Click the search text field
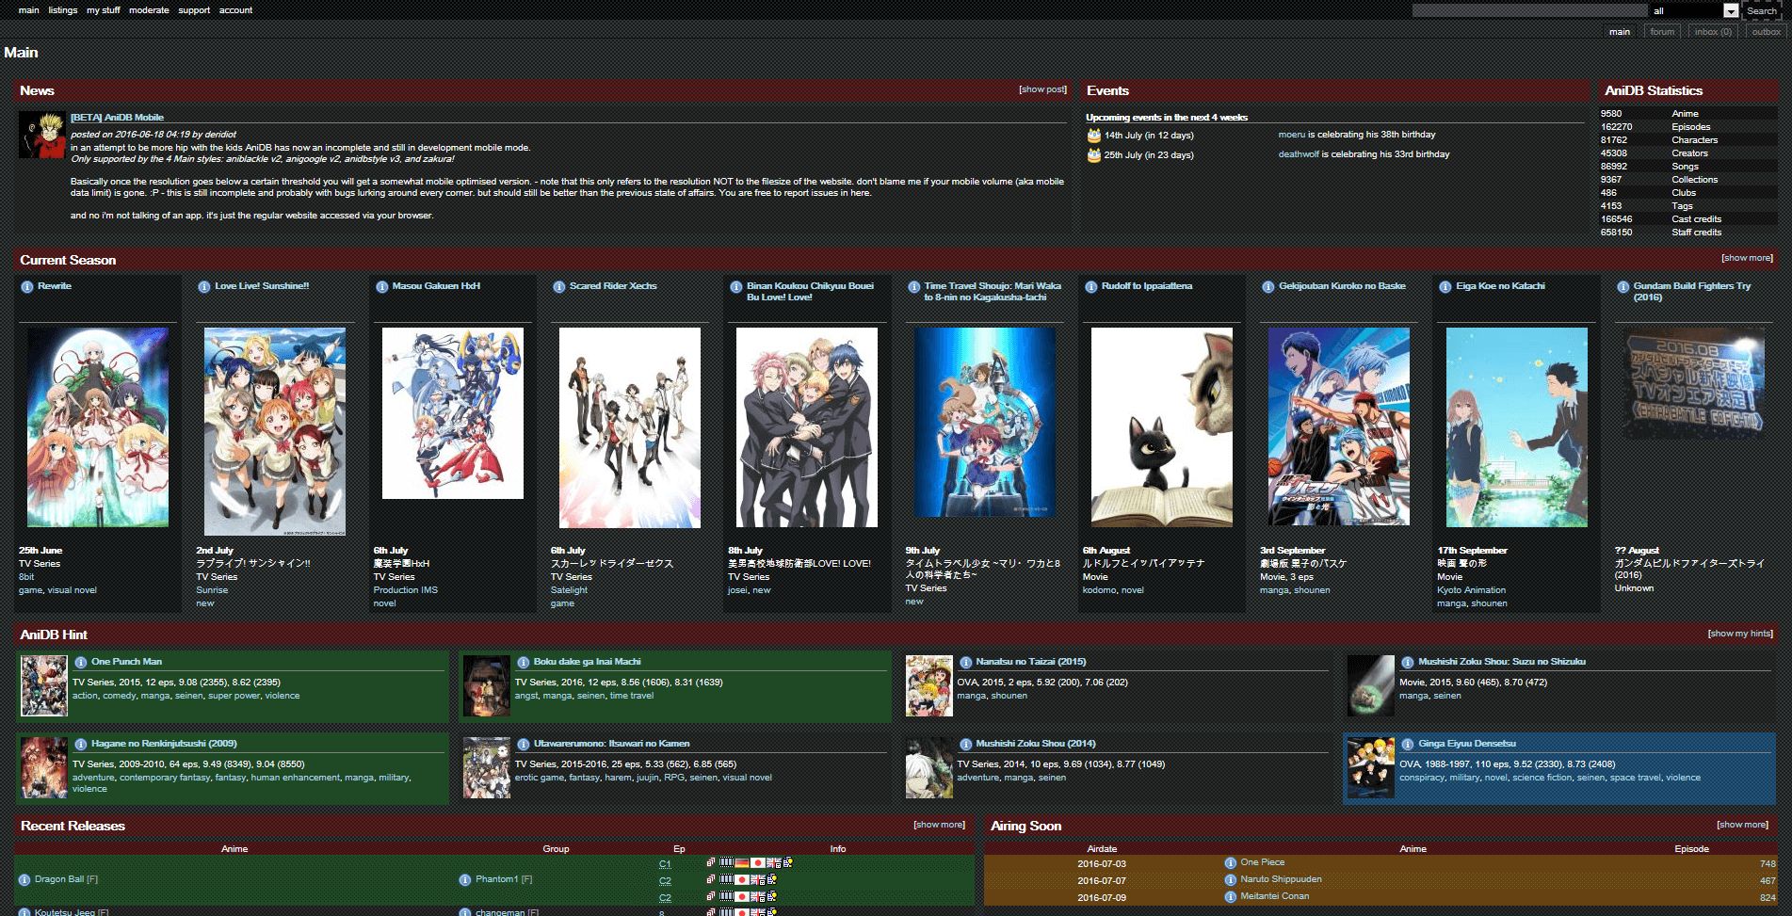 tap(1529, 10)
